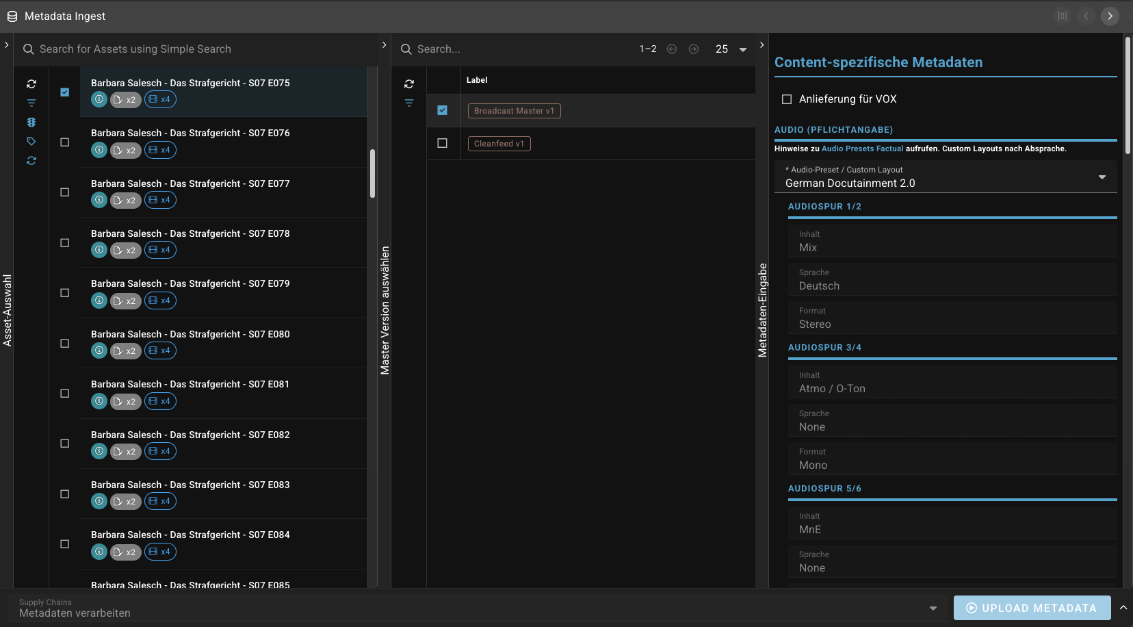Viewport: 1133px width, 627px height.
Task: Select the checkbox for episode S07 E077
Action: (65, 192)
